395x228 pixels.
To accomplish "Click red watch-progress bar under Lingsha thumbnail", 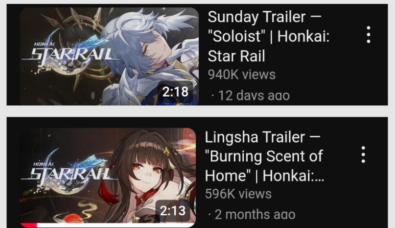I will click(x=29, y=225).
